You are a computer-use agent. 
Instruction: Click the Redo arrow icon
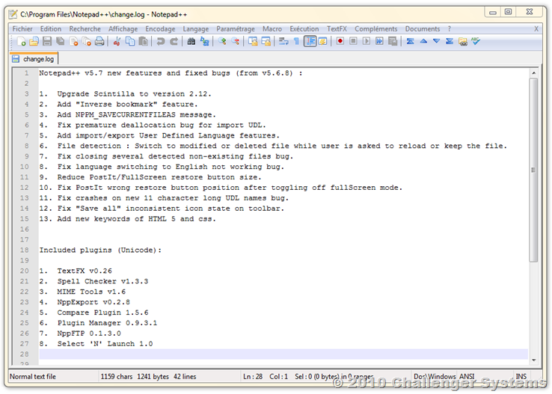click(x=174, y=42)
